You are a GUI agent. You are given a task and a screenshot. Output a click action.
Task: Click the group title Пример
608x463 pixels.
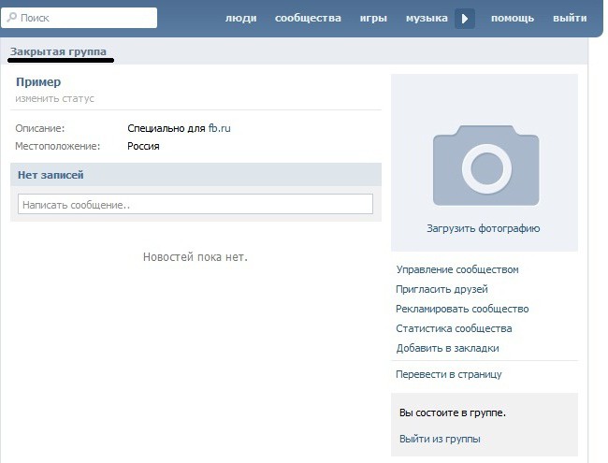pyautogui.click(x=38, y=82)
